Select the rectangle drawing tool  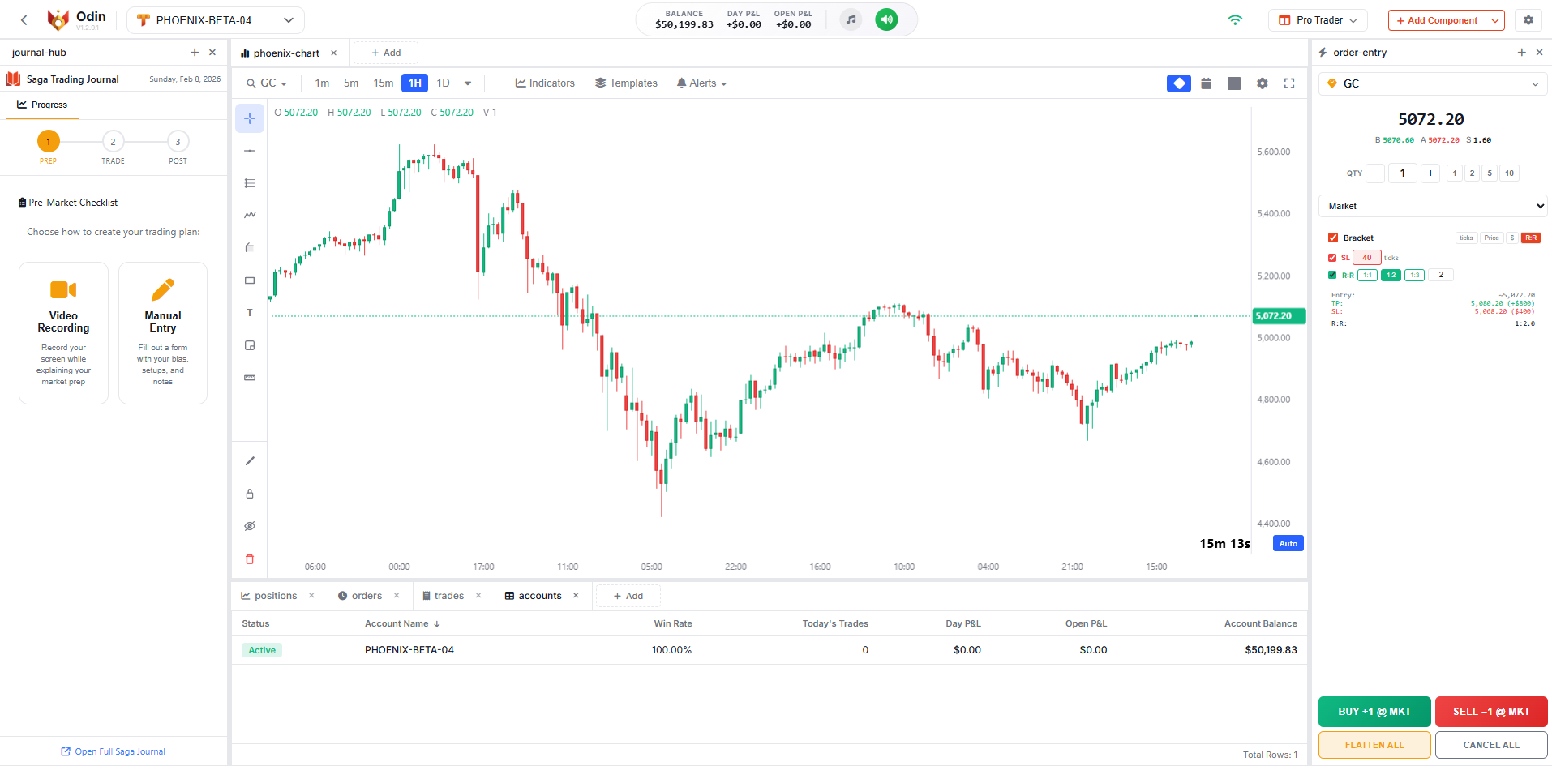250,280
